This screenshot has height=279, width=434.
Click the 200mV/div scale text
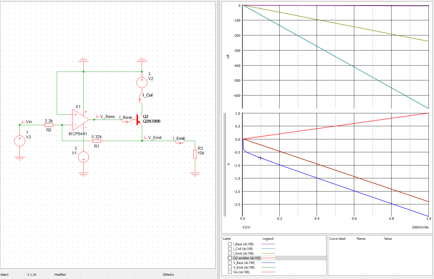pos(420,227)
